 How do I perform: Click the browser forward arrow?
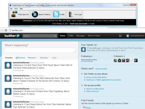point(2,30)
